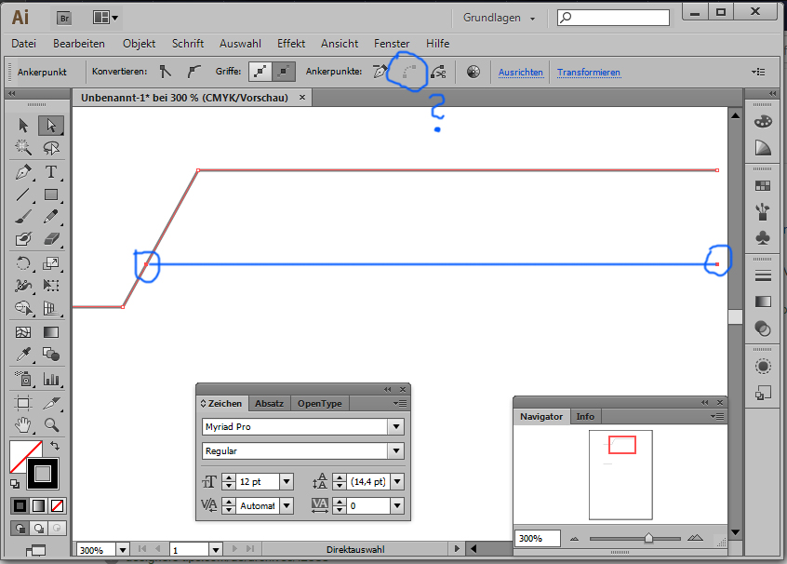Set paint to None in toolbox
Image resolution: width=787 pixels, height=564 pixels.
(57, 505)
